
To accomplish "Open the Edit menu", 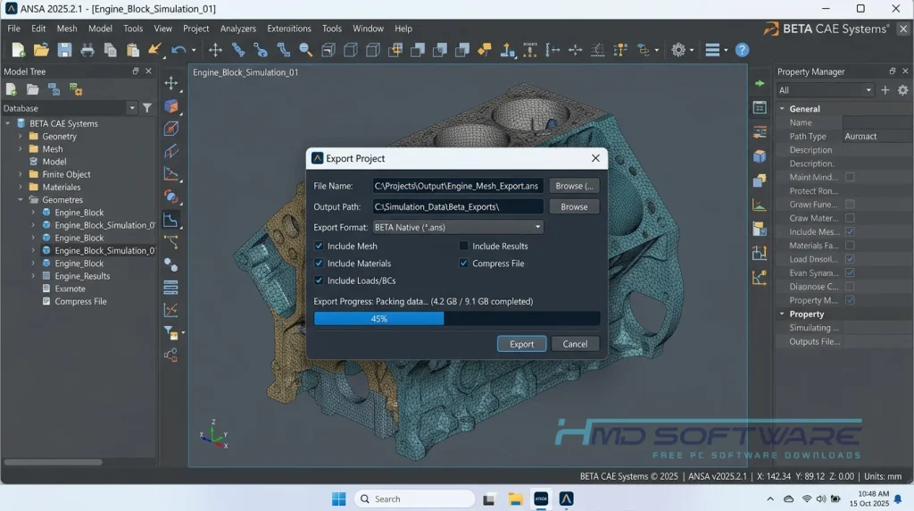I will pyautogui.click(x=38, y=28).
